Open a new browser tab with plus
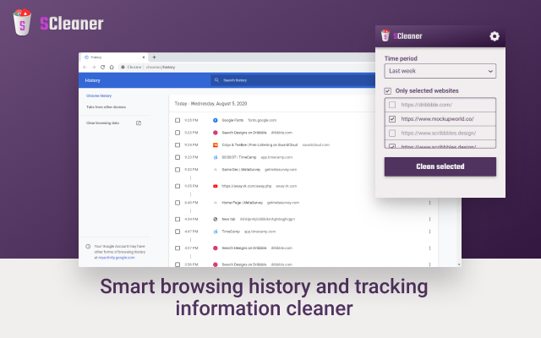The height and width of the screenshot is (338, 541). (x=154, y=57)
